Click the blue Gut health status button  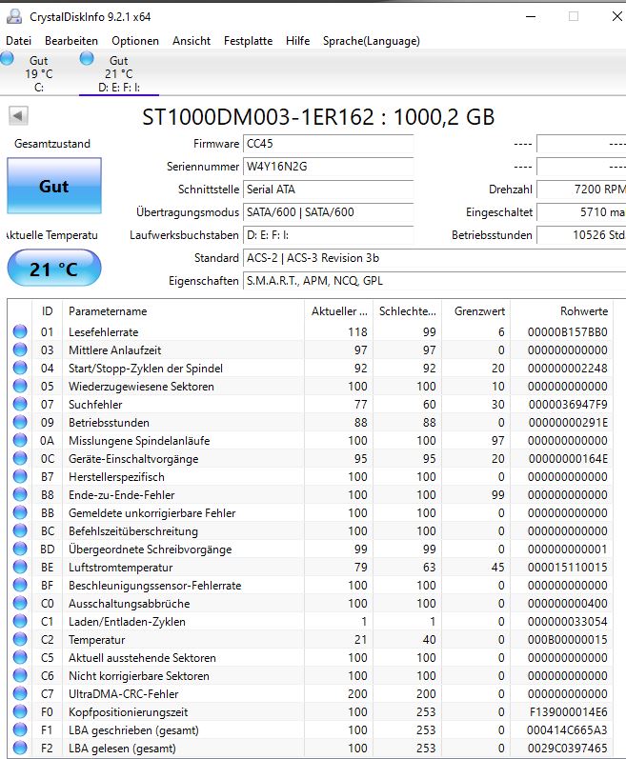[x=54, y=186]
